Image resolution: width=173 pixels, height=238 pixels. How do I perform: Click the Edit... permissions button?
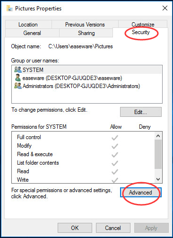tap(141, 112)
